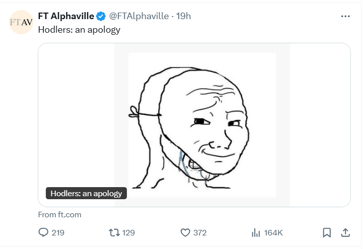The height and width of the screenshot is (249, 363).
Task: Click the FT AV profile avatar
Action: coord(21,22)
